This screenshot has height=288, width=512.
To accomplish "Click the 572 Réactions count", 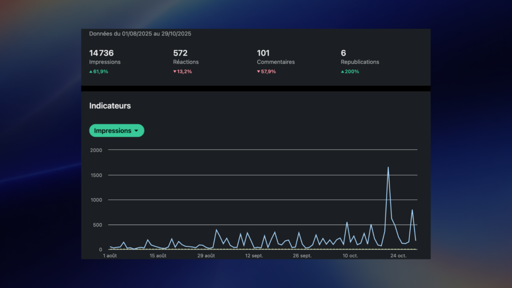I will pyautogui.click(x=180, y=53).
